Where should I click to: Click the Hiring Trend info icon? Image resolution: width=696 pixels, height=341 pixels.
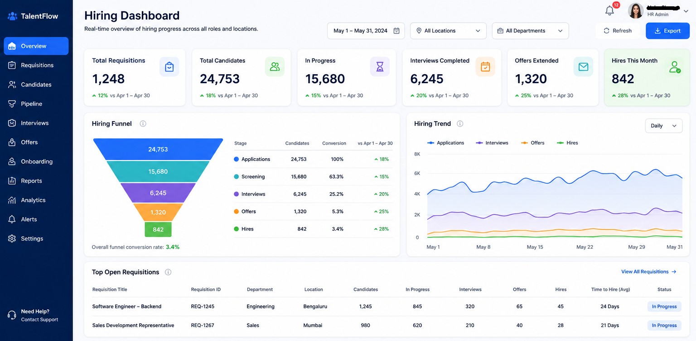click(460, 123)
